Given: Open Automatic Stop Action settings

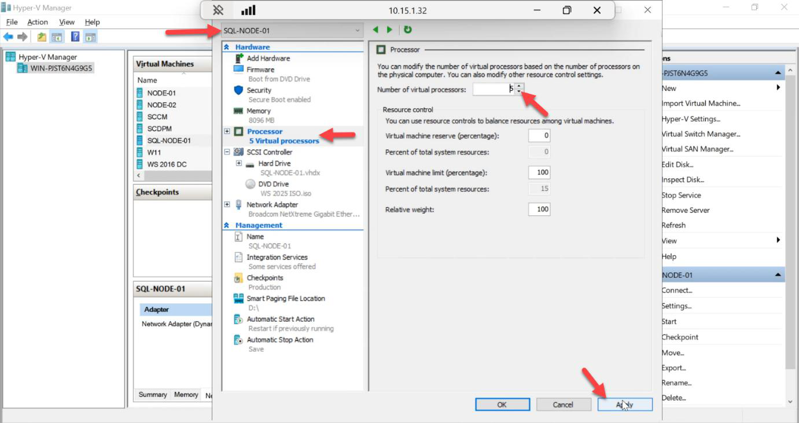Looking at the screenshot, I should 279,340.
